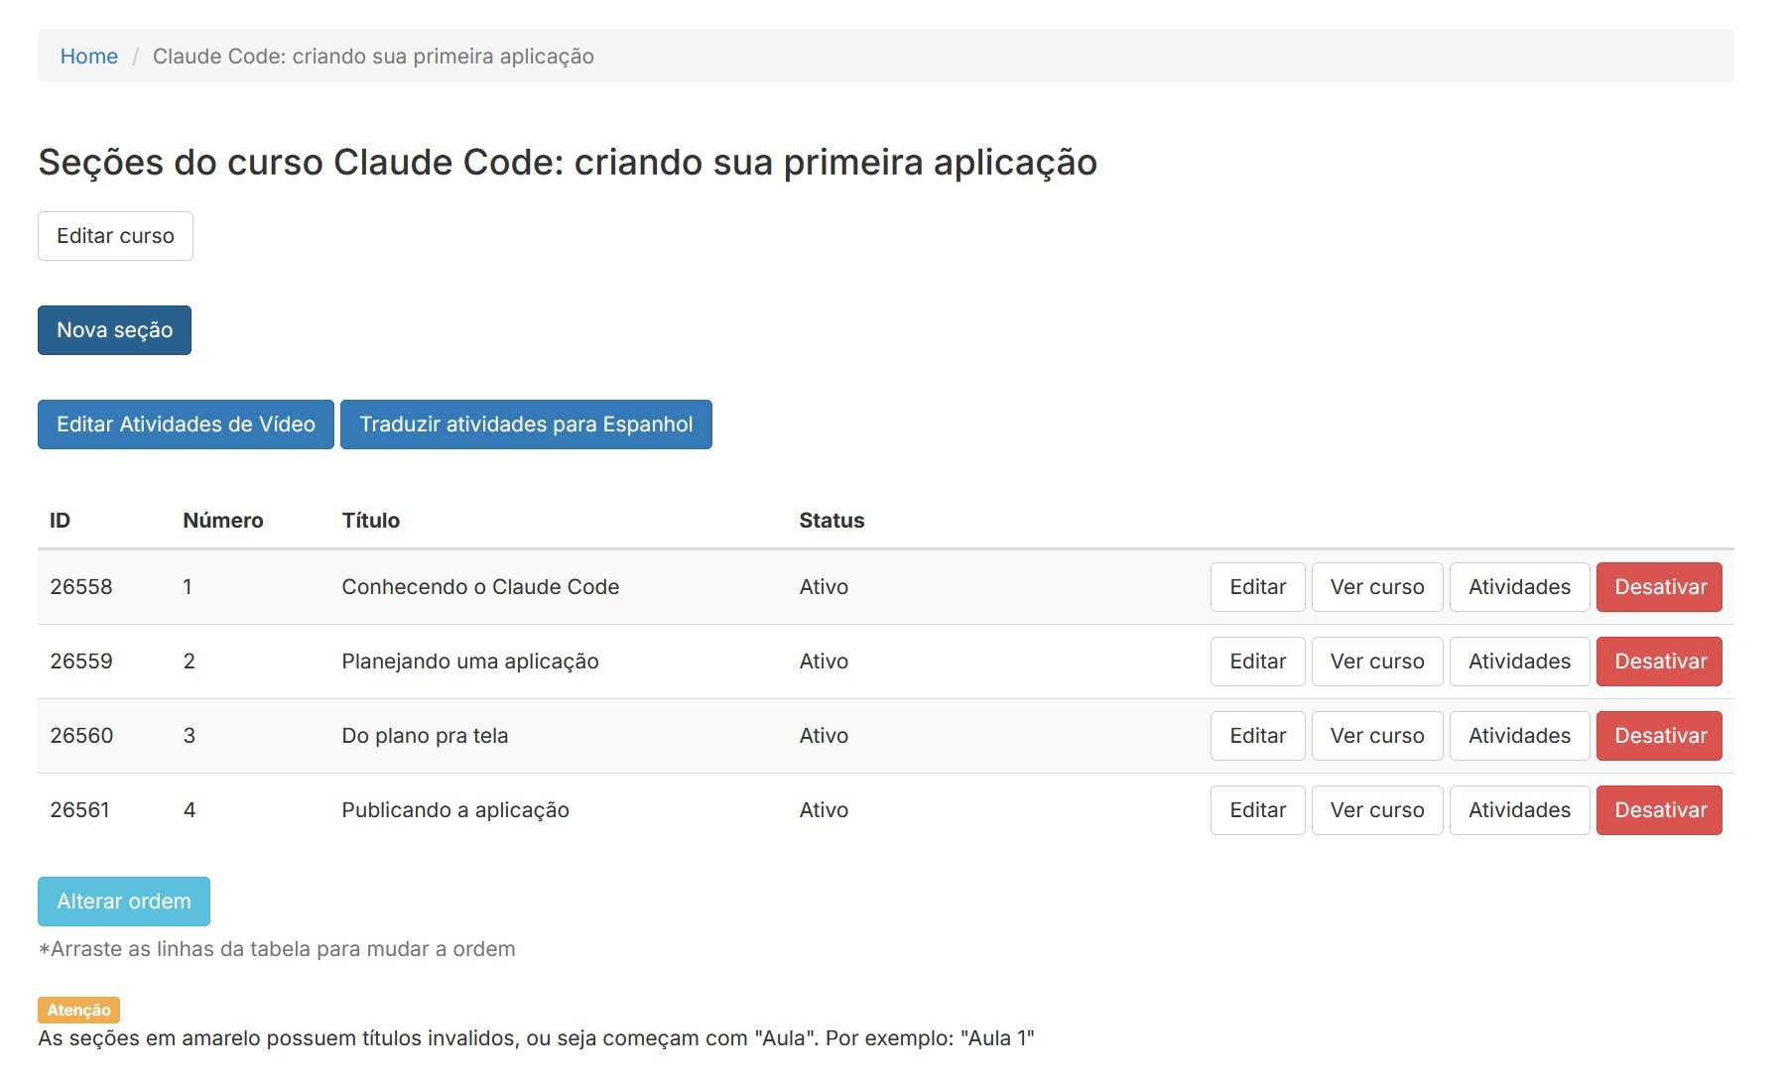1788x1083 pixels.
Task: Desativar section Do plano pra tela
Action: [x=1659, y=736]
